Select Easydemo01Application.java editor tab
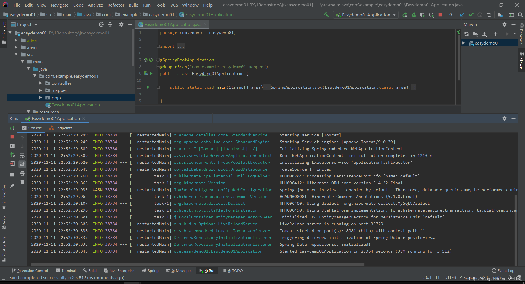Screen dimensions: 525x284 click(x=173, y=24)
